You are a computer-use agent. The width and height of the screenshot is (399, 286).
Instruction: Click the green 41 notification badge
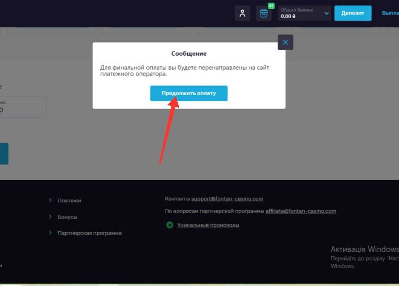pos(271,6)
